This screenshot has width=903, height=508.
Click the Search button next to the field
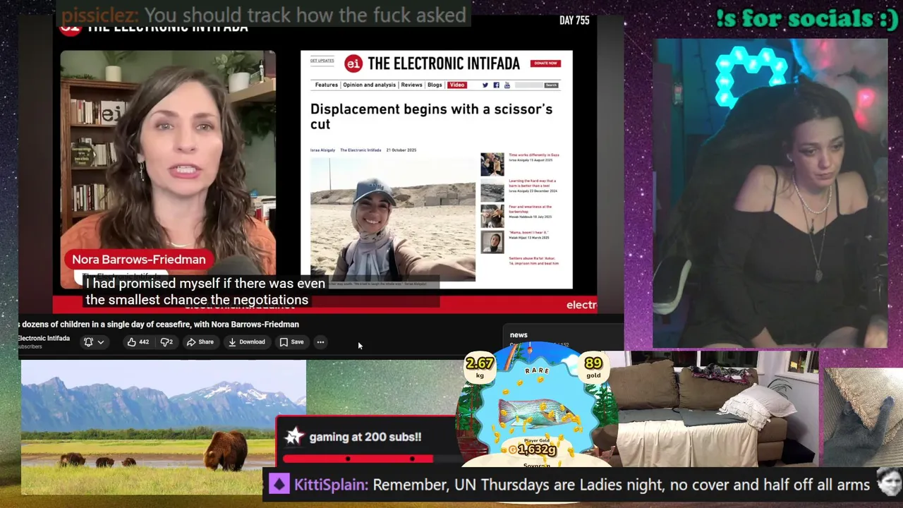tap(551, 85)
